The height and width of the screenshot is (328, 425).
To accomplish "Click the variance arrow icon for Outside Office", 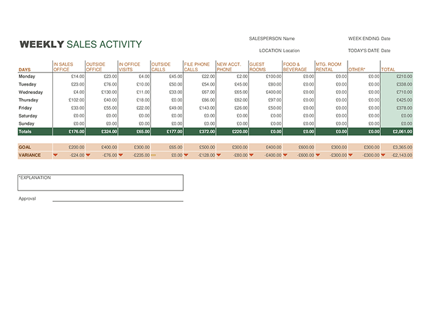I will (x=88, y=155).
